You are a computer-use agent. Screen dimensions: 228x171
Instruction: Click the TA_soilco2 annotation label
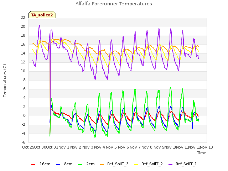pos(42,15)
